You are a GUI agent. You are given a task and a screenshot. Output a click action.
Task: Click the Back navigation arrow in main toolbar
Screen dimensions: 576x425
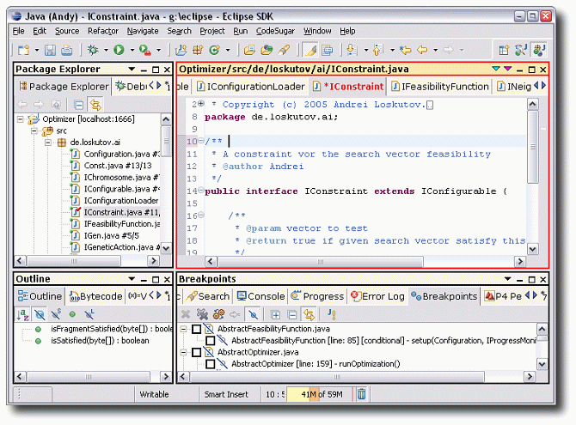[422, 50]
